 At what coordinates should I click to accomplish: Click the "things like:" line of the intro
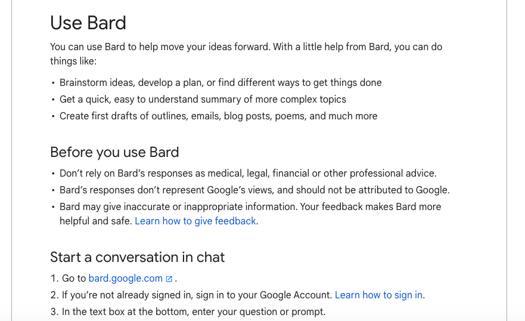pyautogui.click(x=73, y=61)
